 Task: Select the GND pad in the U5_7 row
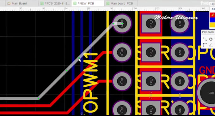tap(180, 81)
